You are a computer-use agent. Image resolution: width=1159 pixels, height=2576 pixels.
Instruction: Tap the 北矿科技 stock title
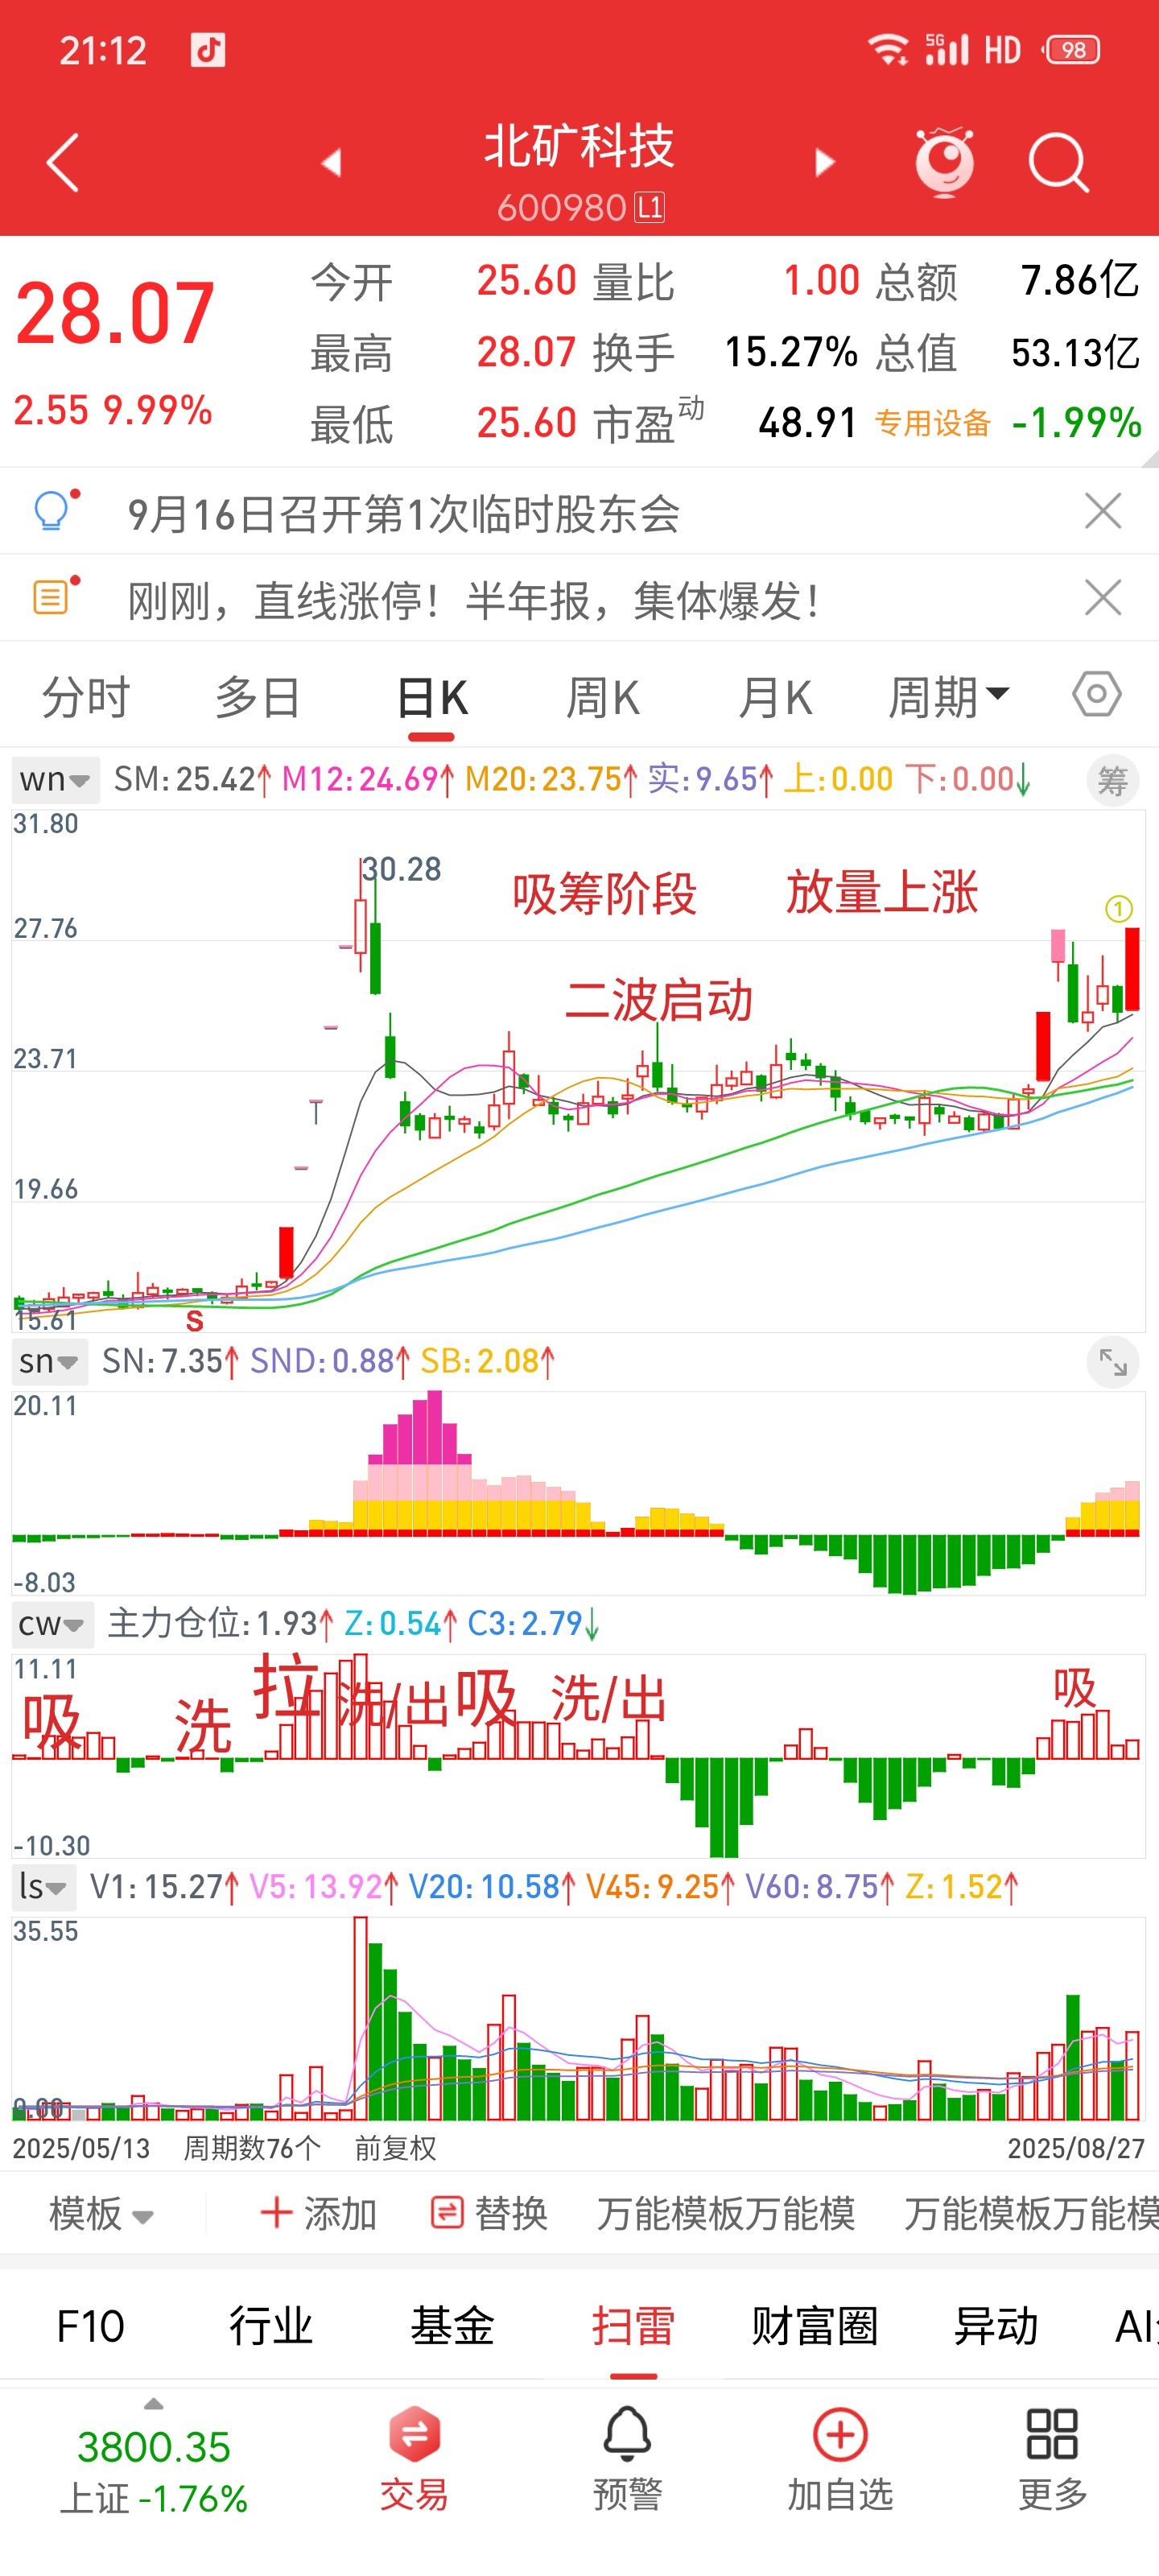click(579, 146)
